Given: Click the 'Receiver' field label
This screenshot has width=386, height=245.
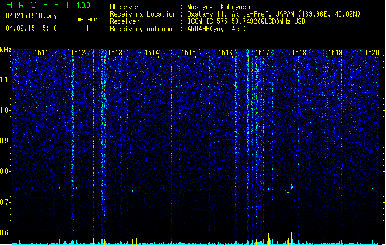Looking at the screenshot, I should click(125, 21).
